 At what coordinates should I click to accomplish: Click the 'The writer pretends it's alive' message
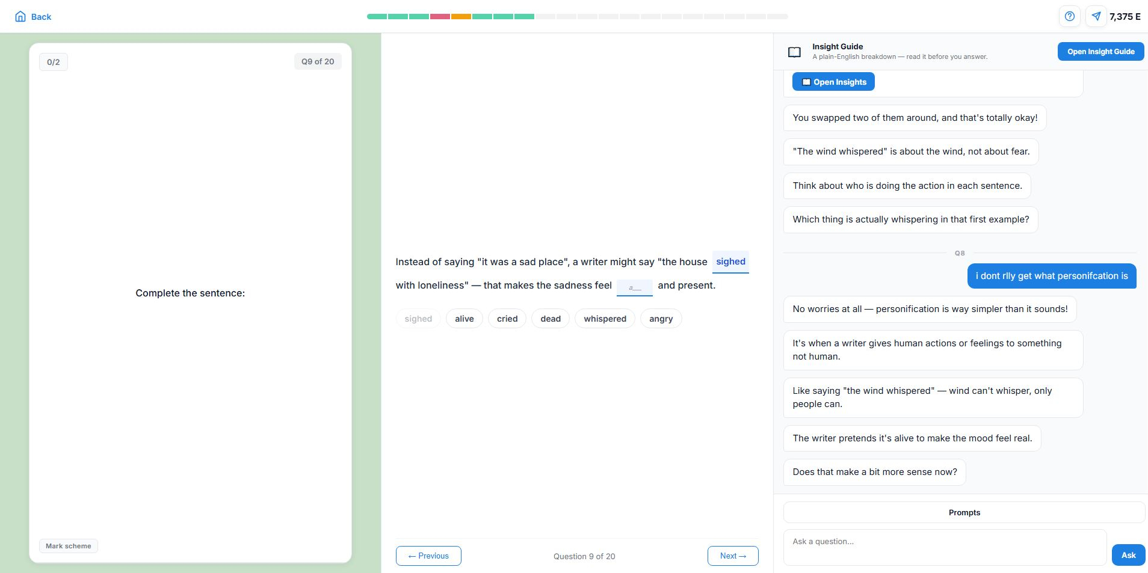pyautogui.click(x=912, y=438)
